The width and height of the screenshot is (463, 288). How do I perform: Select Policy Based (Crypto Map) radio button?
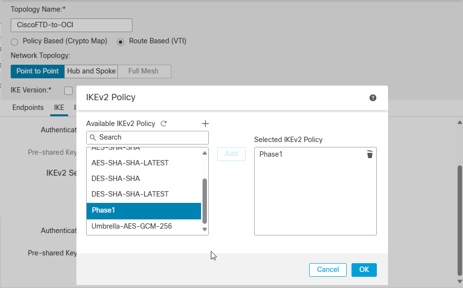click(14, 42)
